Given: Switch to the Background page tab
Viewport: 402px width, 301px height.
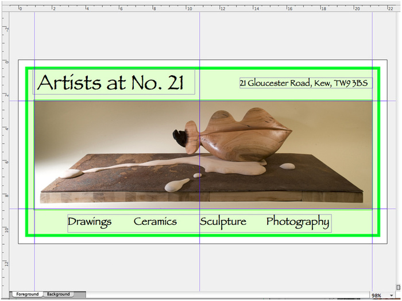Looking at the screenshot, I should (x=59, y=294).
